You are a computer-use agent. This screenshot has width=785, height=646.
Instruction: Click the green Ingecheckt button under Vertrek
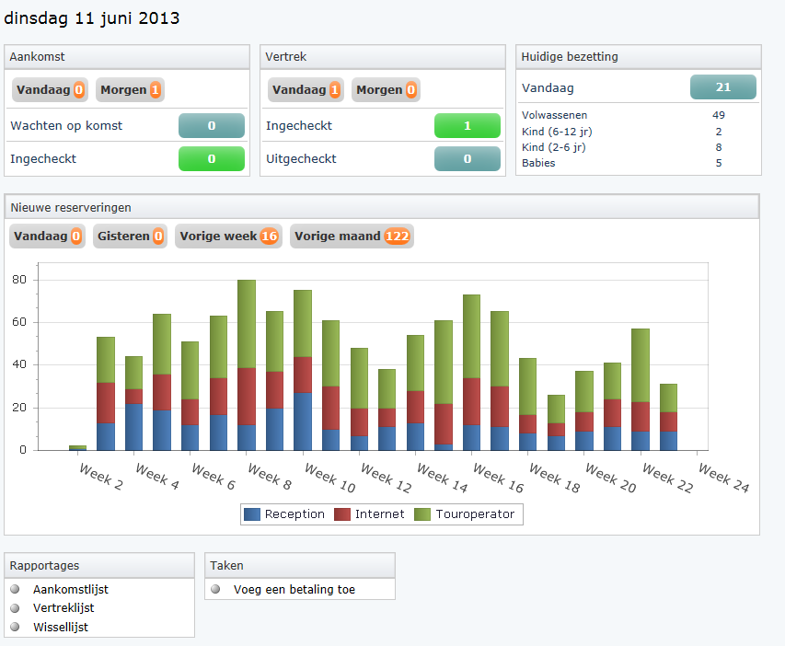pos(468,126)
